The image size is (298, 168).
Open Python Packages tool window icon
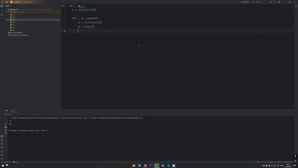point(2,144)
